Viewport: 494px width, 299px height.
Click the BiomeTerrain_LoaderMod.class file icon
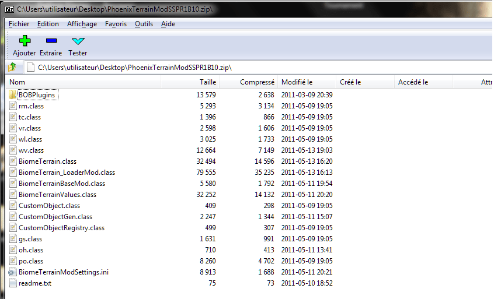[13, 173]
